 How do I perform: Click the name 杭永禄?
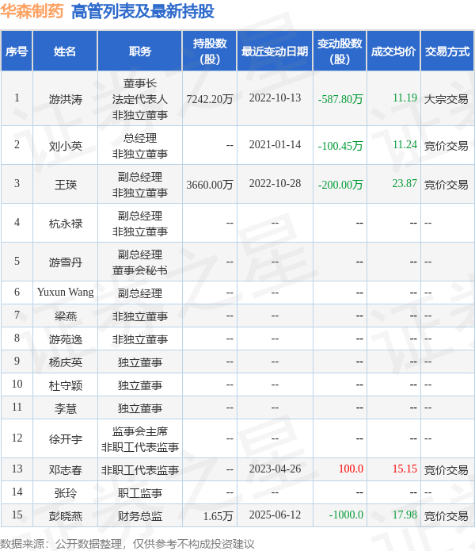point(66,223)
